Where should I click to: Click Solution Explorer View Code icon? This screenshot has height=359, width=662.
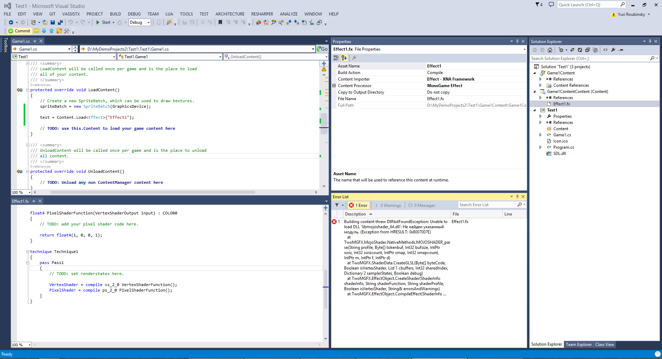(605, 50)
